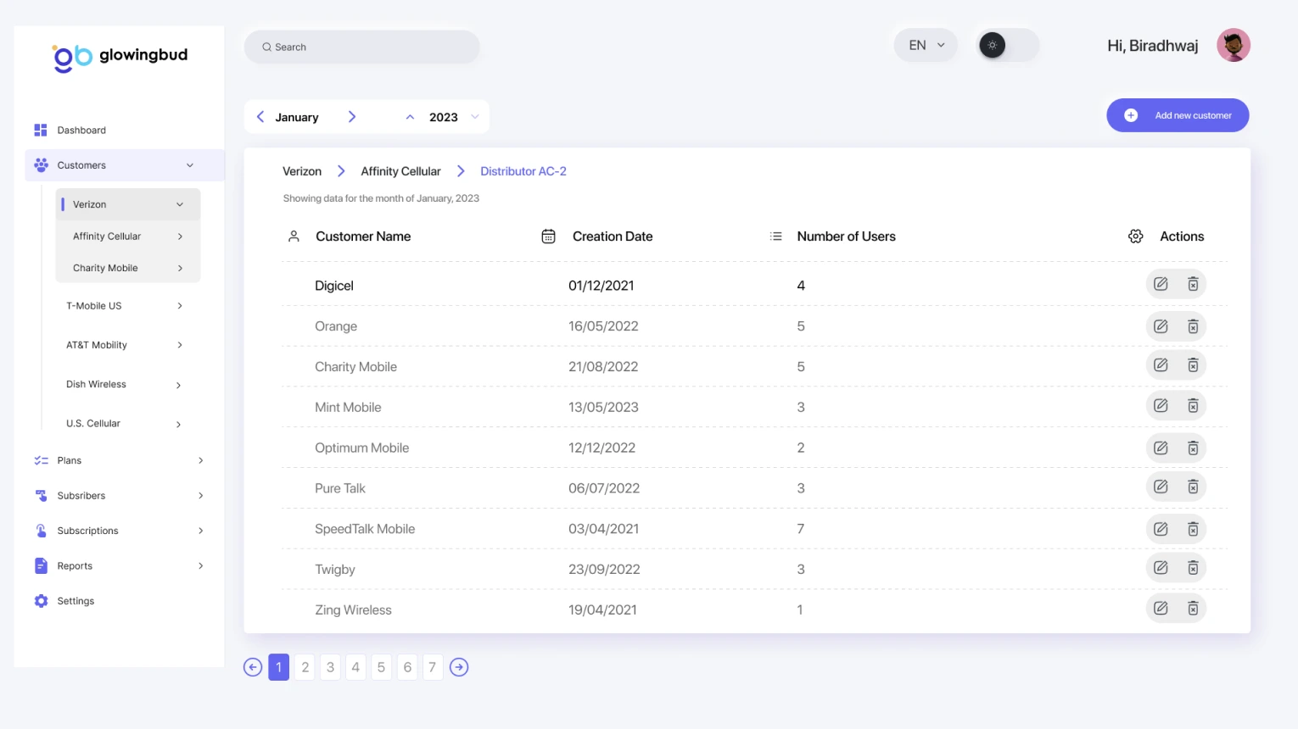
Task: Go to page 6
Action: pyautogui.click(x=407, y=667)
